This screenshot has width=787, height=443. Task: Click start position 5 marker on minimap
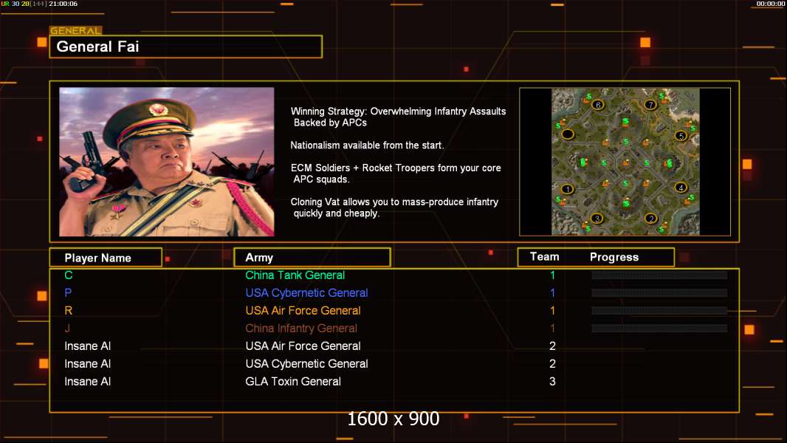click(681, 135)
